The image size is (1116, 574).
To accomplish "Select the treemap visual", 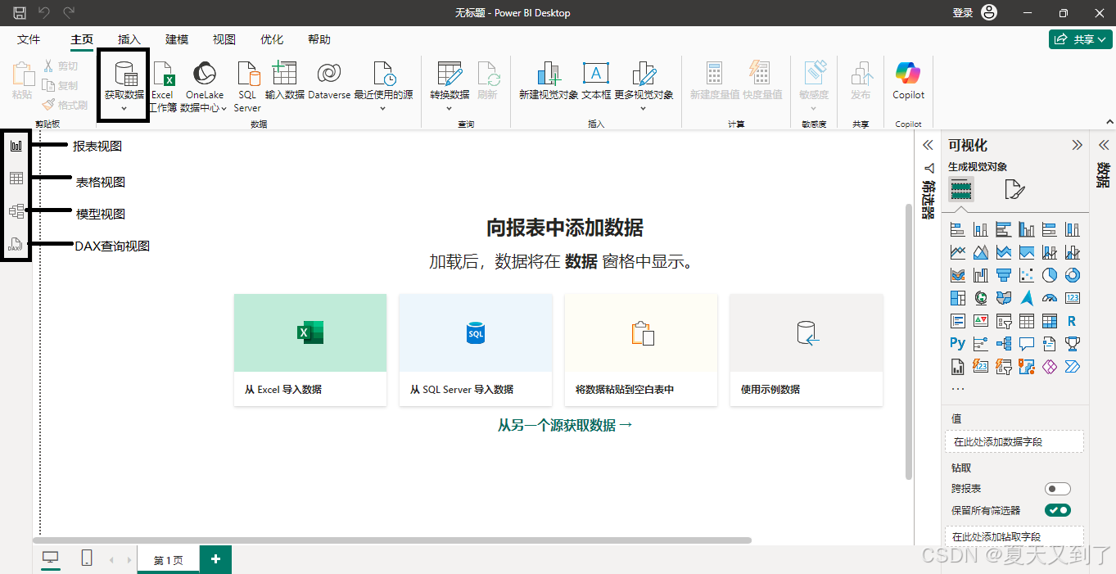I will [x=958, y=297].
